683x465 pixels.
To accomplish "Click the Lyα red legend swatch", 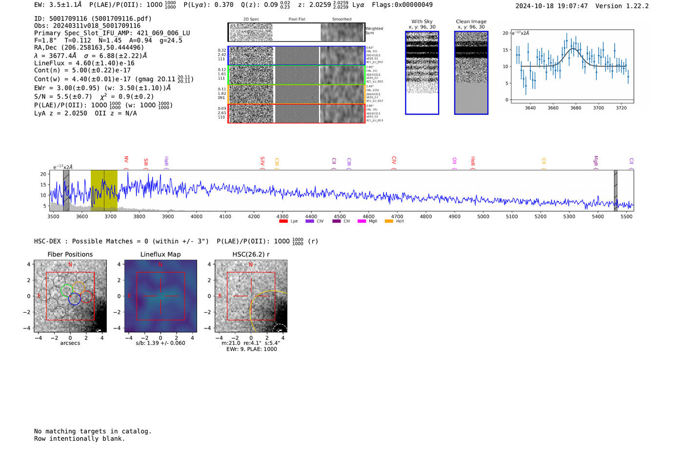I will coord(283,221).
